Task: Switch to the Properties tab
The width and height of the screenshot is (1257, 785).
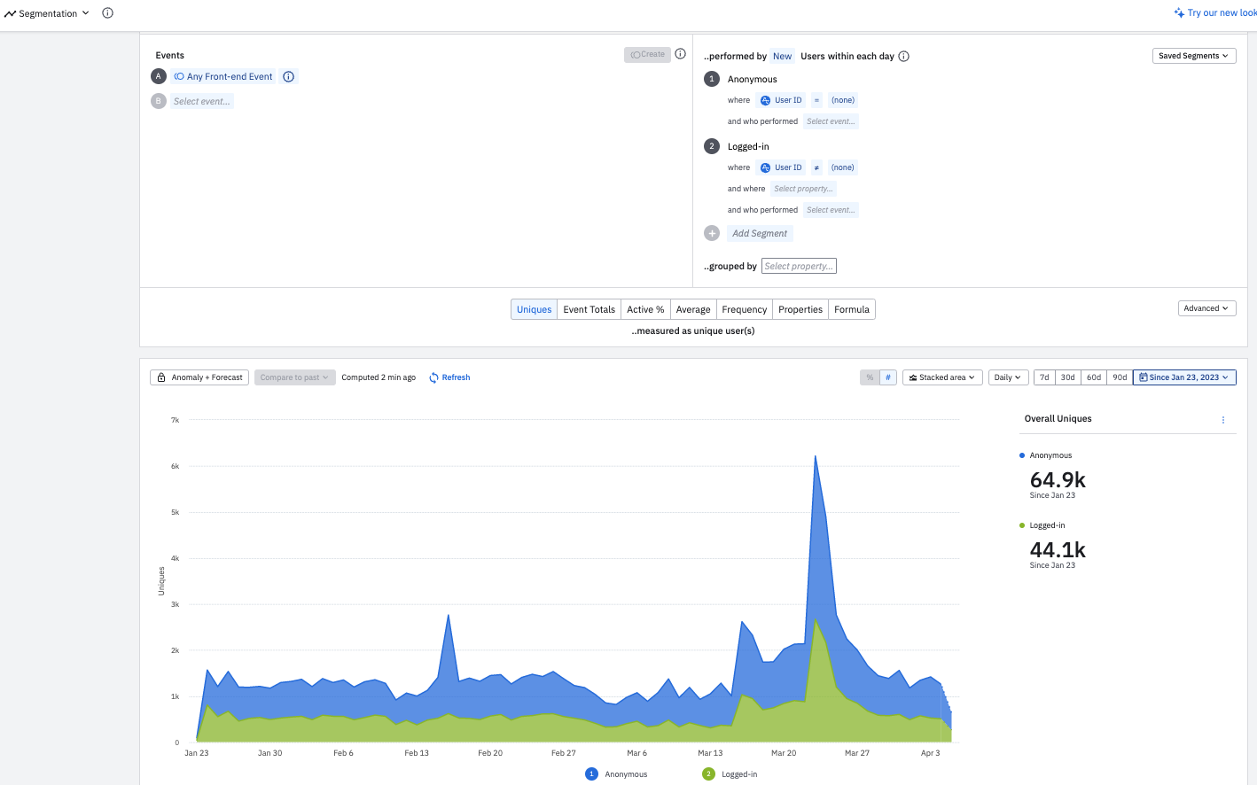Action: pyautogui.click(x=800, y=309)
